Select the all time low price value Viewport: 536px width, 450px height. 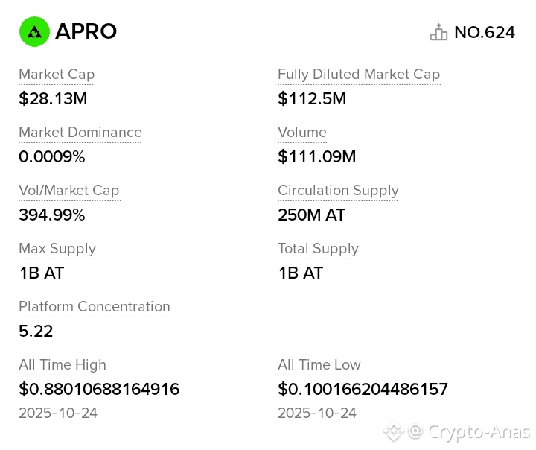tap(363, 389)
